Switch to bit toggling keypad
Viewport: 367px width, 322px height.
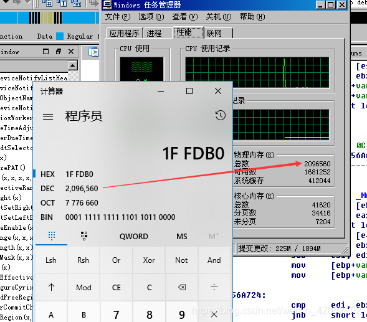tap(84, 235)
